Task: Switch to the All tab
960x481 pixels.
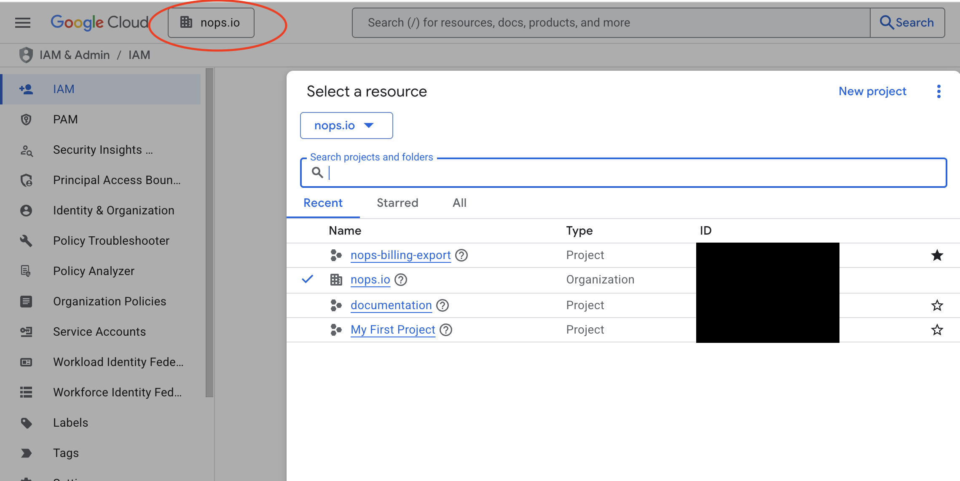Action: pyautogui.click(x=459, y=203)
